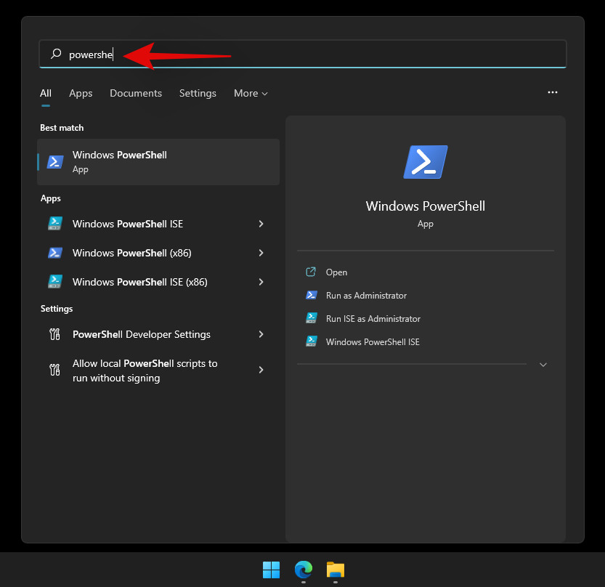This screenshot has height=587, width=605.
Task: Click the Windows PowerShell ISE app icon
Action: pyautogui.click(x=55, y=224)
